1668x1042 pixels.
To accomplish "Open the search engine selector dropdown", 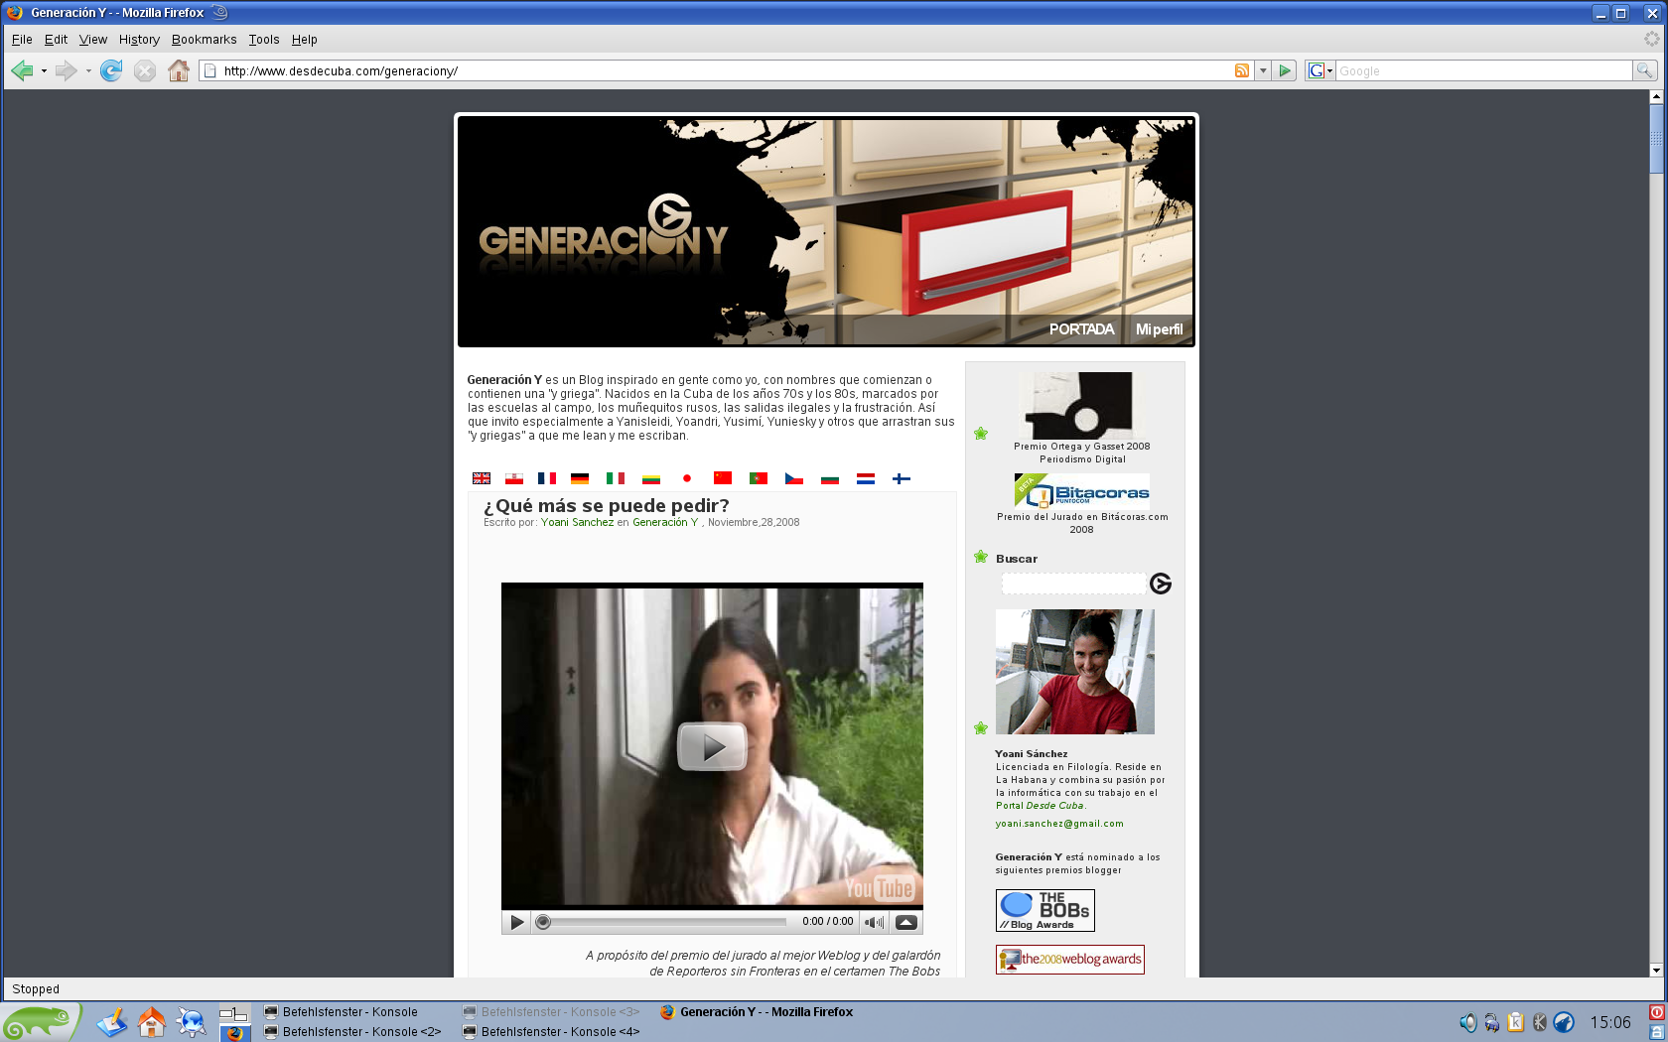I will pos(1320,70).
